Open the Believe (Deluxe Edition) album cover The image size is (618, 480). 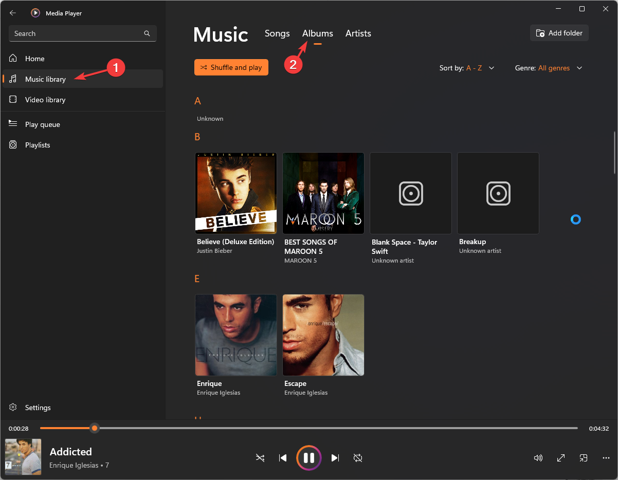236,193
